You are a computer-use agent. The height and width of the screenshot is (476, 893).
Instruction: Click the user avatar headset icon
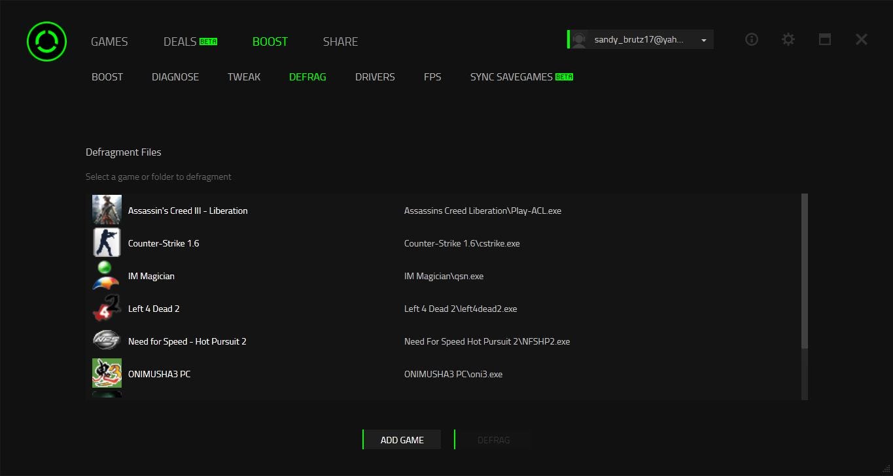[578, 39]
